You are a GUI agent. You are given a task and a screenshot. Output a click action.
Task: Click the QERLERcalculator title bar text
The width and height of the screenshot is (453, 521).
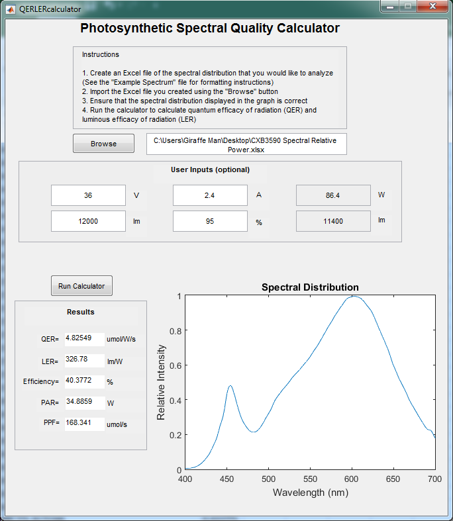(x=50, y=9)
